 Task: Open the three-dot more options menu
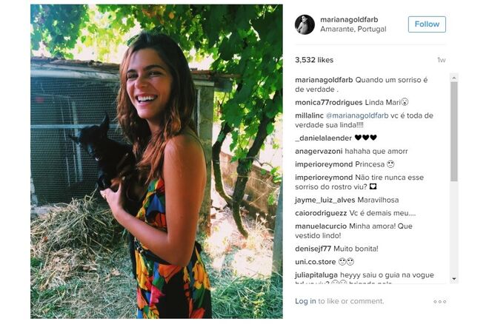440,302
